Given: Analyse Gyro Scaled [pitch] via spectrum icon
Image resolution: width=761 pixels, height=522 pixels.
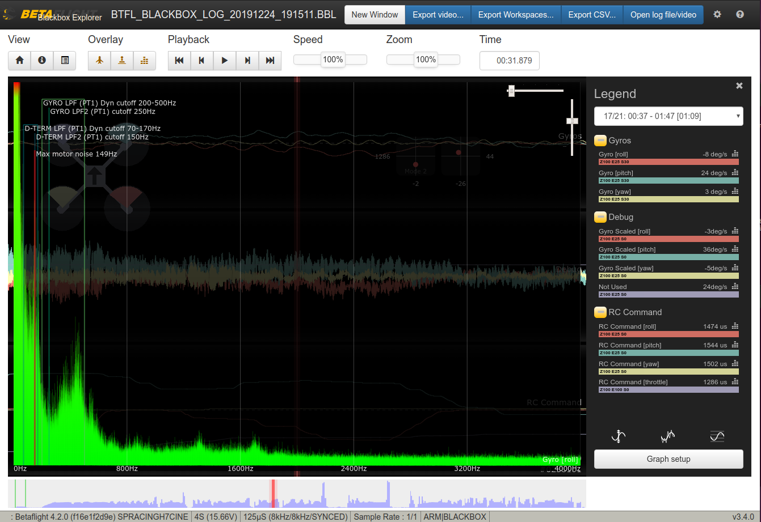Looking at the screenshot, I should coord(735,249).
